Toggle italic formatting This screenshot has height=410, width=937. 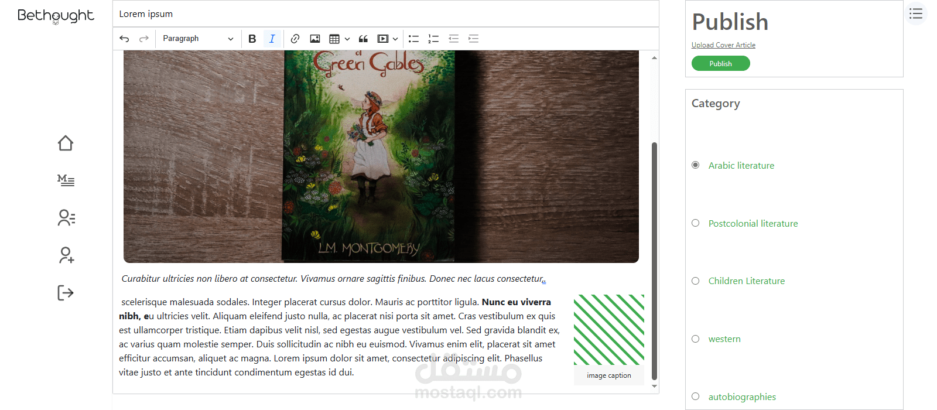(x=272, y=39)
